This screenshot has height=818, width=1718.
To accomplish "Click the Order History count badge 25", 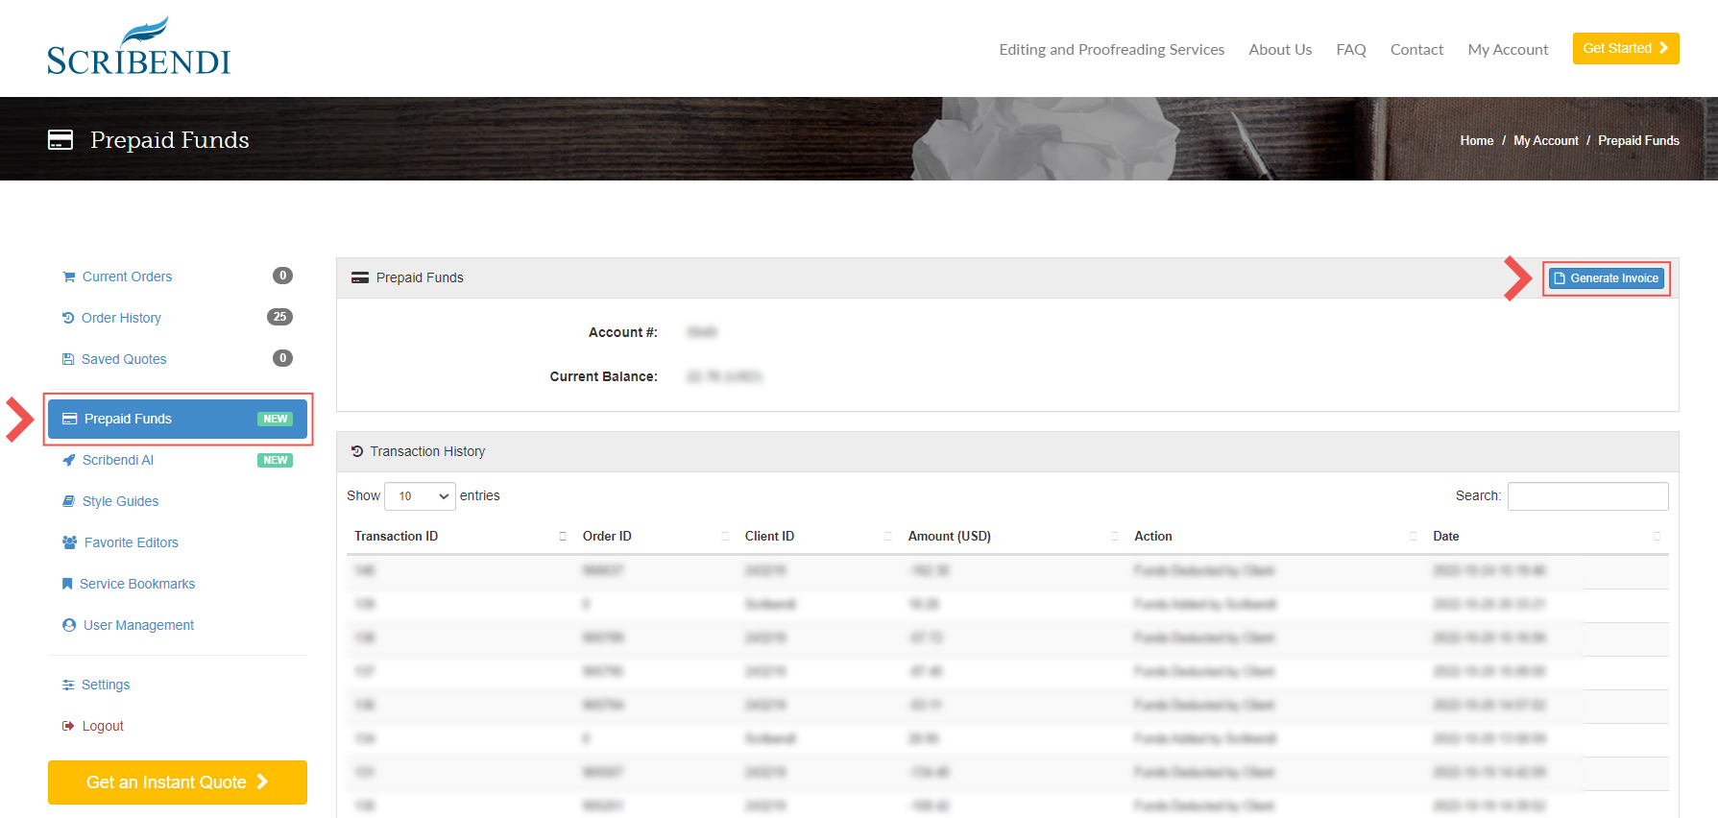I will pyautogui.click(x=279, y=317).
